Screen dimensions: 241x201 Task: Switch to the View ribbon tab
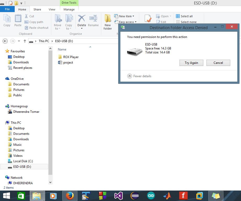click(x=52, y=9)
